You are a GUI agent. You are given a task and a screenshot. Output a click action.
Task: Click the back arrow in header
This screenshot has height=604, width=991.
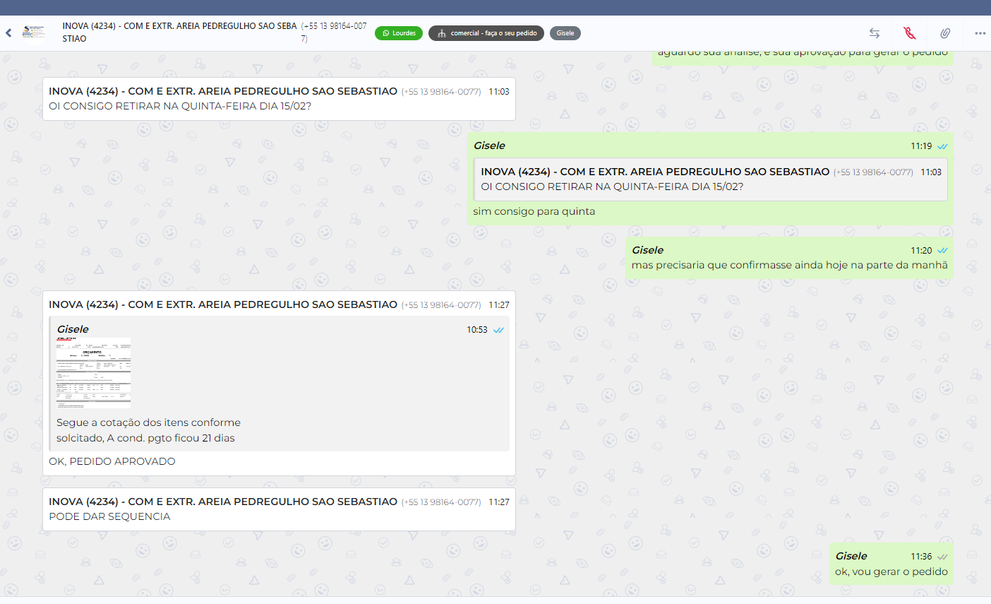click(x=8, y=33)
